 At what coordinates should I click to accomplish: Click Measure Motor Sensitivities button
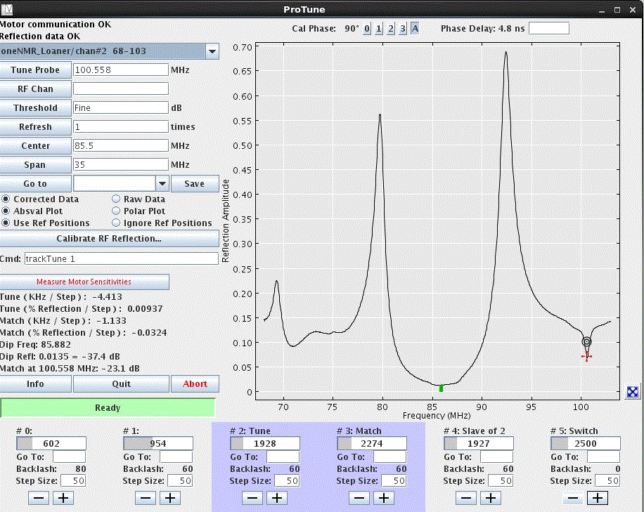click(84, 282)
